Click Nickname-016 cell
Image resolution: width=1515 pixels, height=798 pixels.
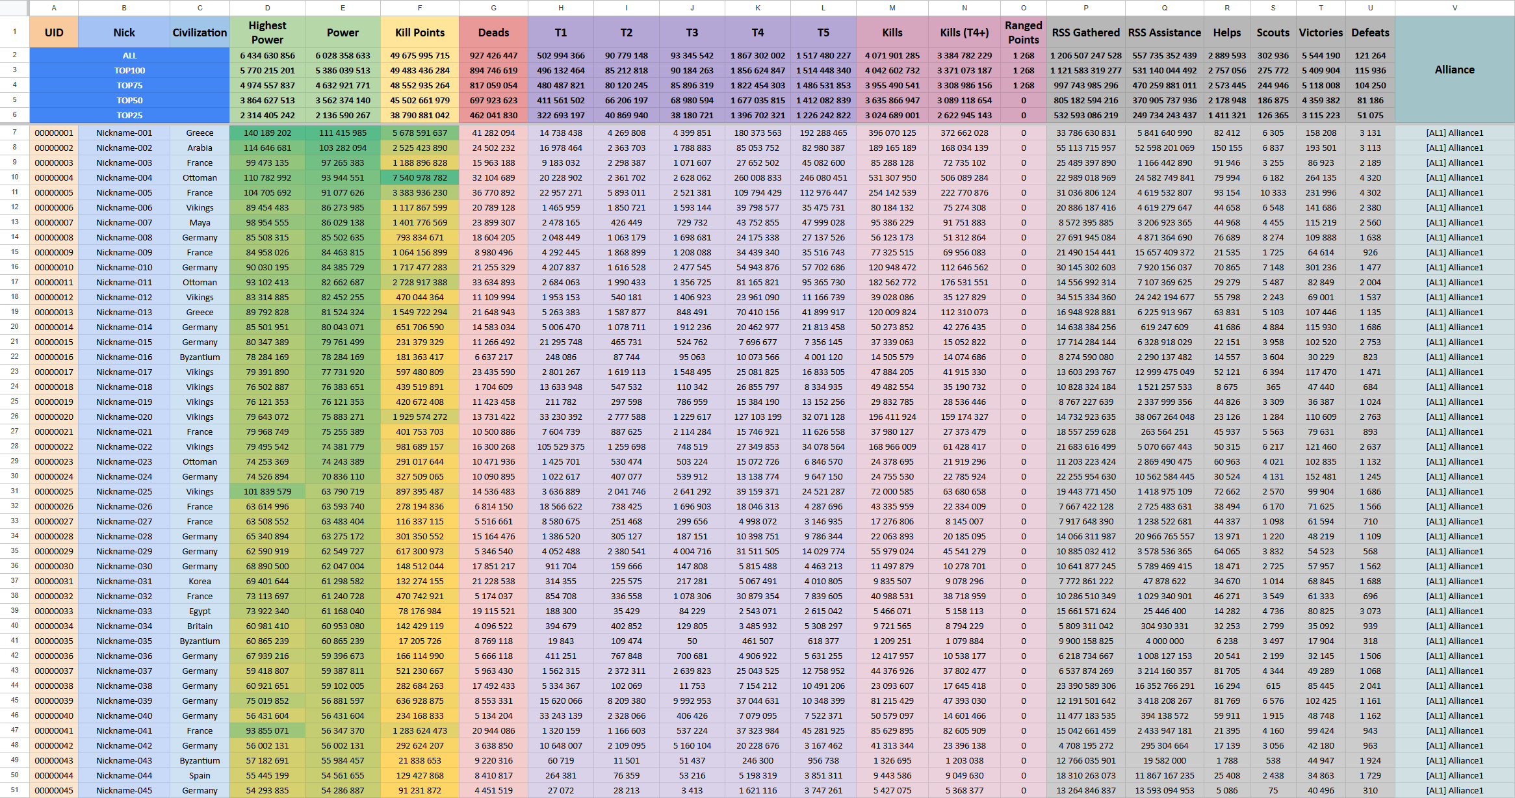124,357
